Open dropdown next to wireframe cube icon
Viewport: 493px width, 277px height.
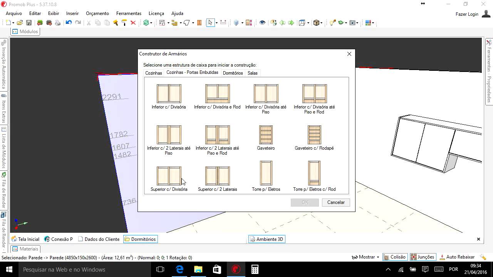308,23
